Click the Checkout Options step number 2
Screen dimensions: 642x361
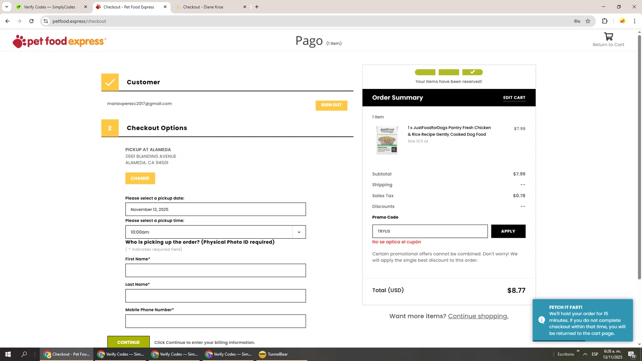(110, 128)
